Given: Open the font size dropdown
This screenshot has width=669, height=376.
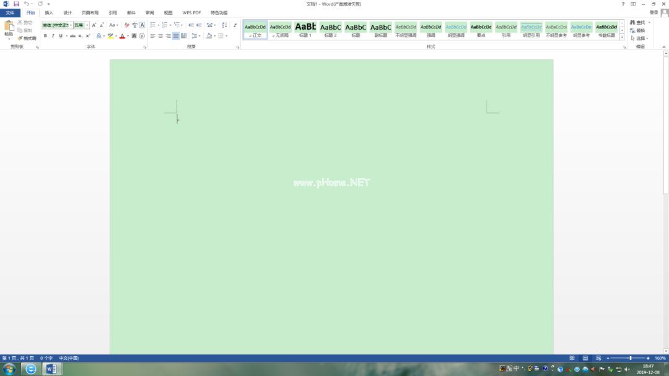Looking at the screenshot, I should [x=87, y=25].
